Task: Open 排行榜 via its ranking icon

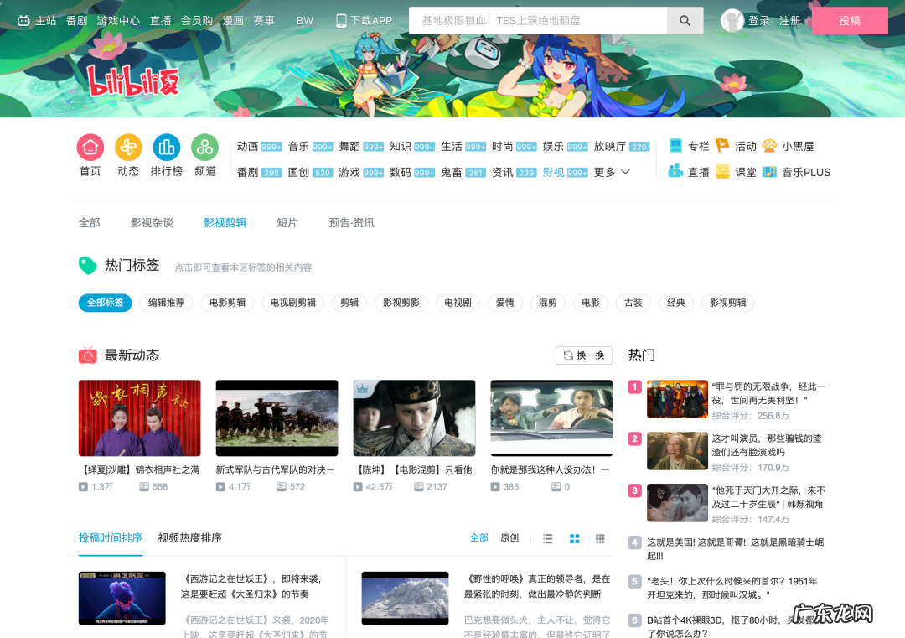Action: click(x=166, y=148)
